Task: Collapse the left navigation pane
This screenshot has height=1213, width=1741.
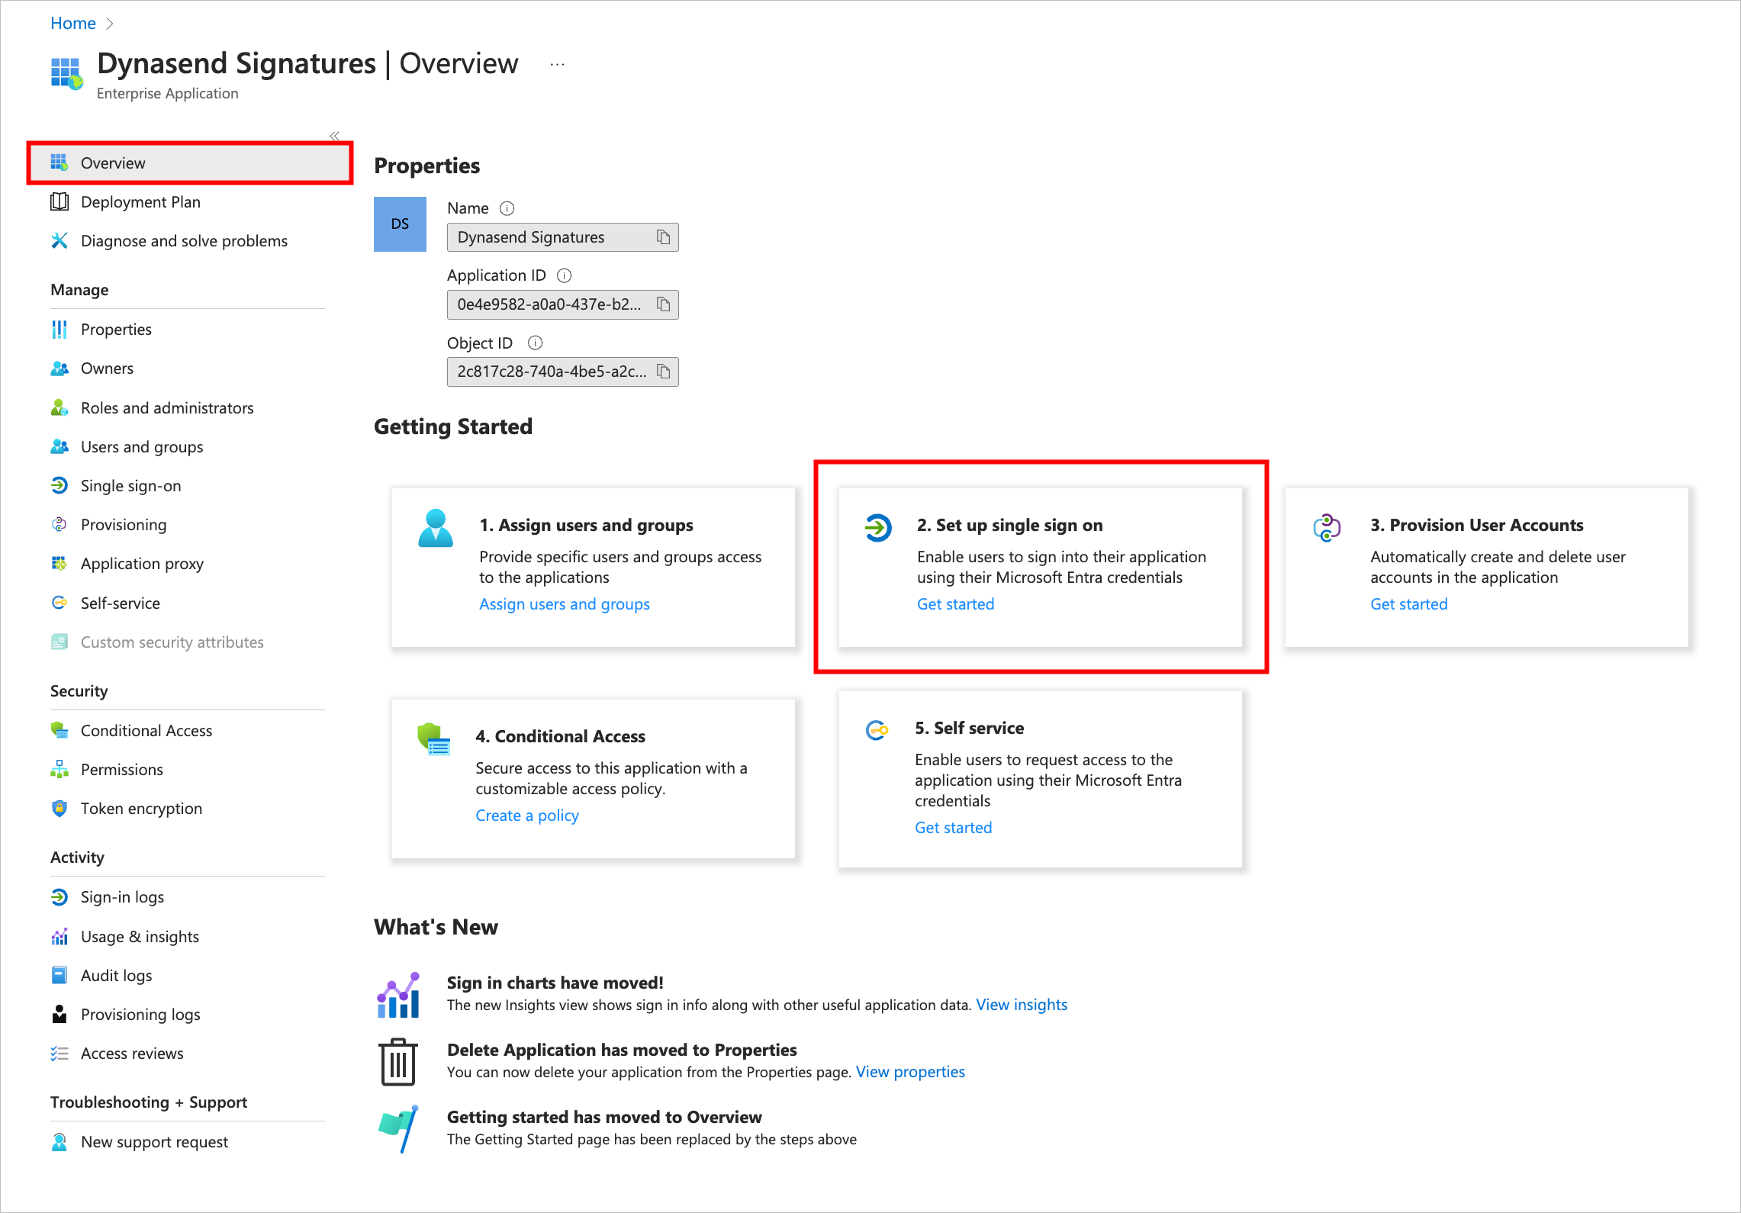Action: pyautogui.click(x=334, y=136)
